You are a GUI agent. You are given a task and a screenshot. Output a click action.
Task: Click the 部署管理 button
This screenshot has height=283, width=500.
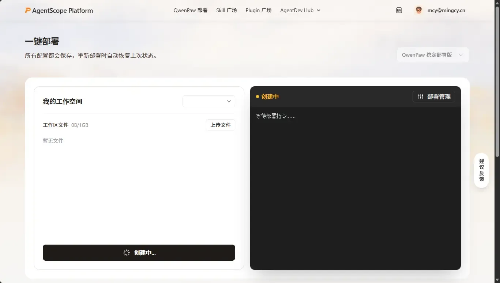pos(434,97)
